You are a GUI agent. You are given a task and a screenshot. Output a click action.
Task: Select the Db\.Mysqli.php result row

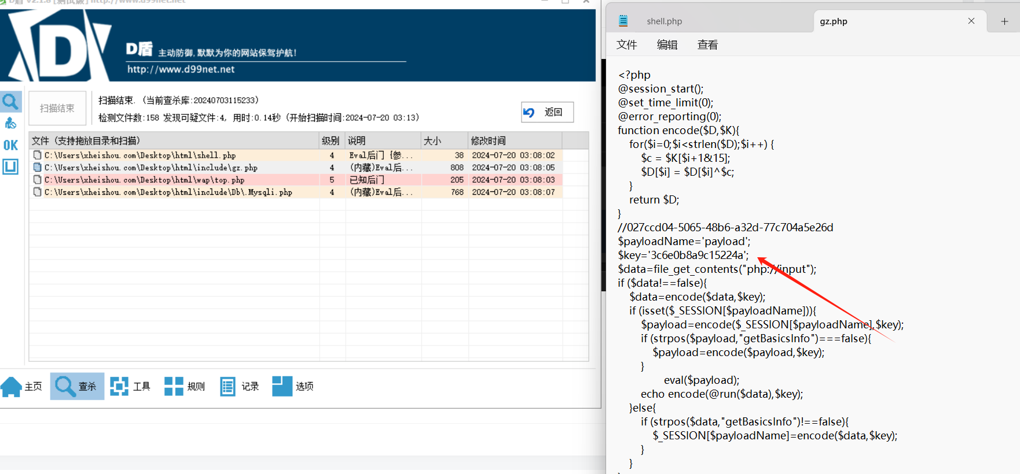pyautogui.click(x=296, y=192)
